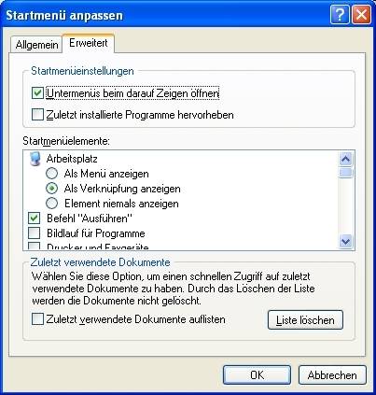
Task: Enable Zuletzt verwendete Dokumente auflisten
Action: tap(37, 319)
